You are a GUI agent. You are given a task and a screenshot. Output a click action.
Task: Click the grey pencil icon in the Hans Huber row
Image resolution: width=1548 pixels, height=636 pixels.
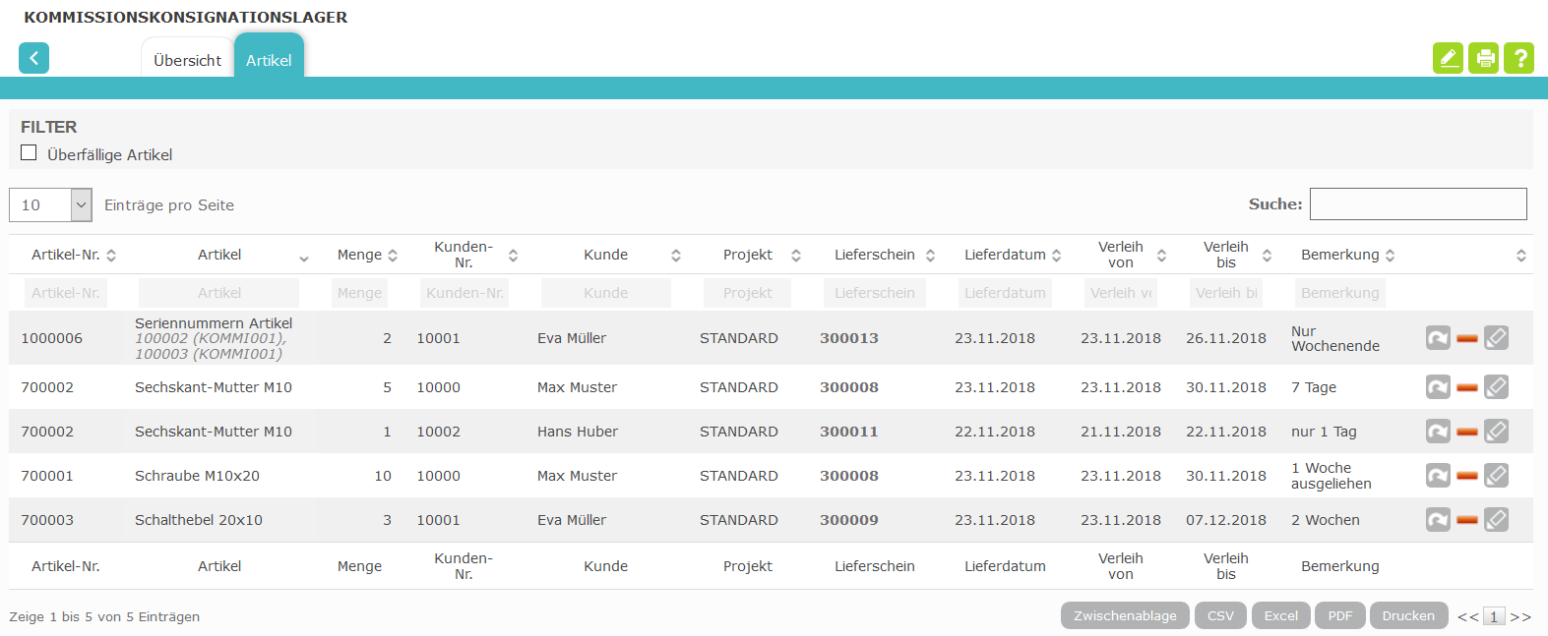tap(1496, 432)
